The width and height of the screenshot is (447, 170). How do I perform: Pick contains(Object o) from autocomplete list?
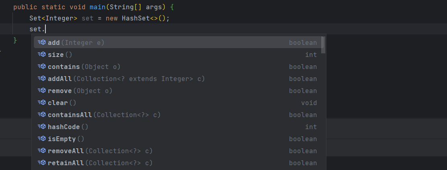pos(84,67)
